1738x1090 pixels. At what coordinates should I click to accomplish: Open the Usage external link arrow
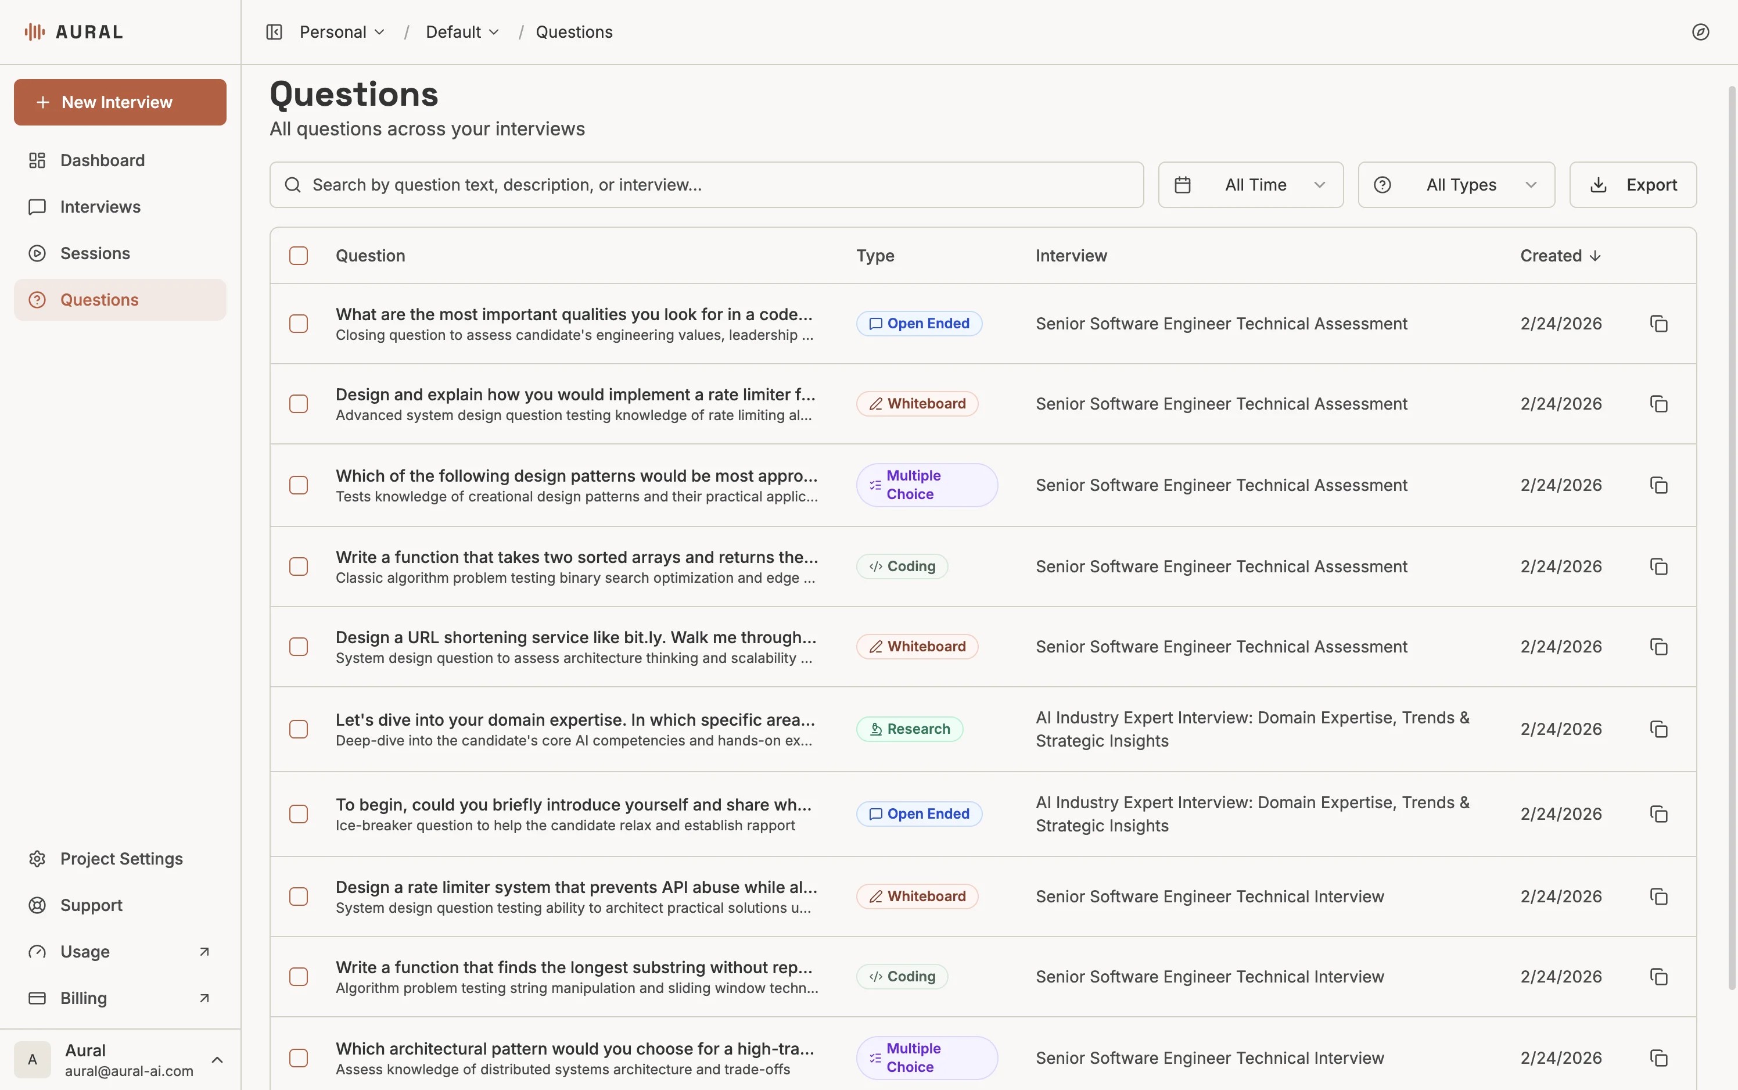click(x=204, y=952)
